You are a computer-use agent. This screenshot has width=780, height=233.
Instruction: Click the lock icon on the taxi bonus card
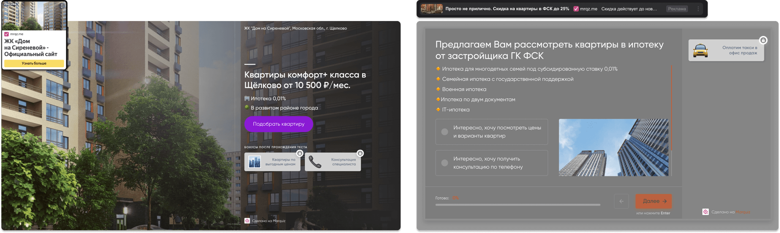pyautogui.click(x=763, y=40)
